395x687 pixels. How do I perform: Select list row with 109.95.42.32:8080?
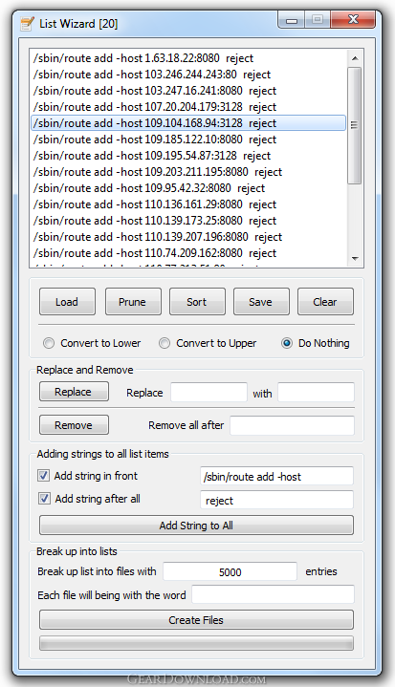188,188
